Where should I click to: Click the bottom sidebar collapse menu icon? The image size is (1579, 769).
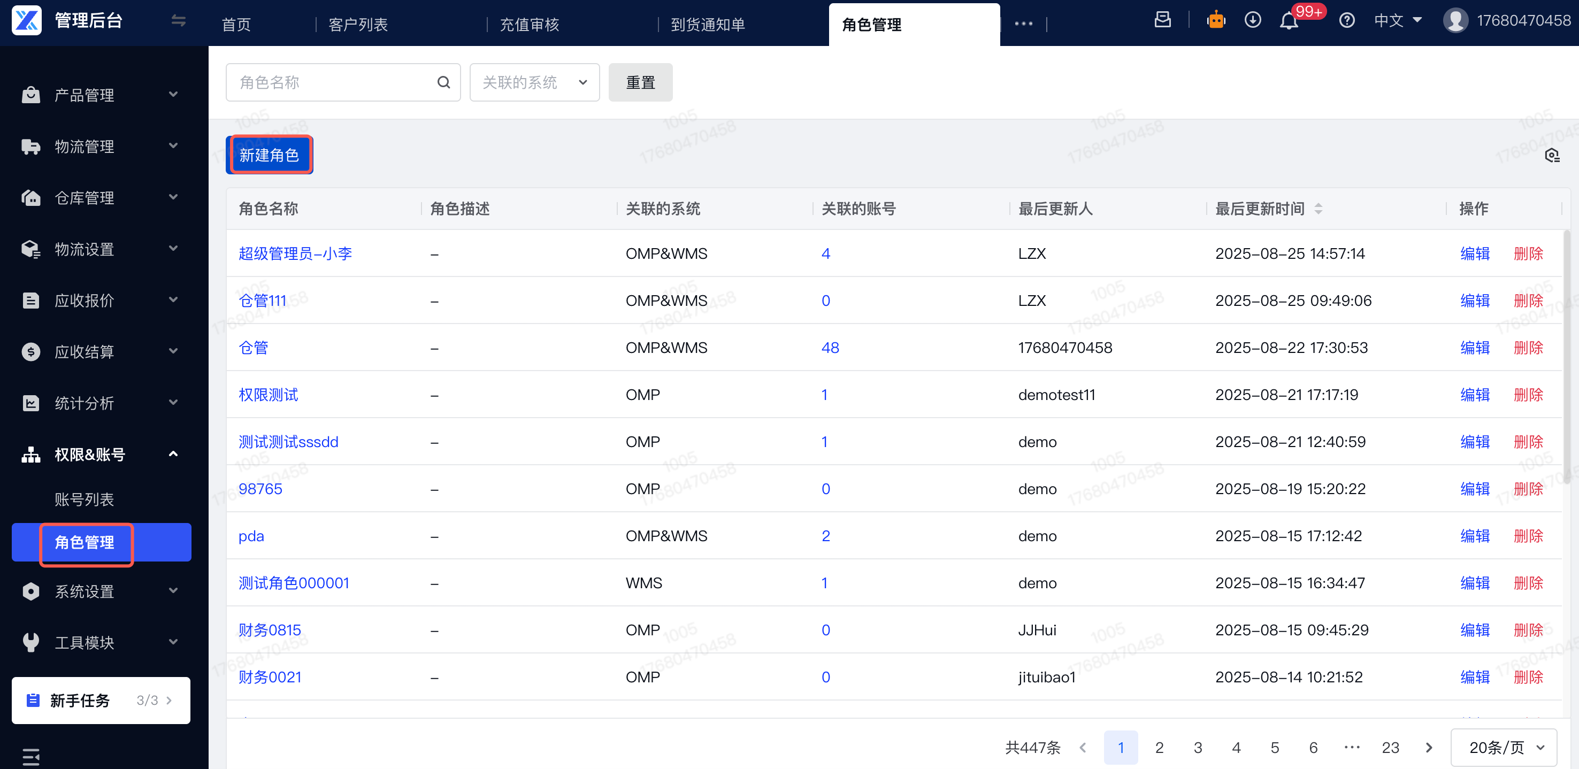coord(30,757)
